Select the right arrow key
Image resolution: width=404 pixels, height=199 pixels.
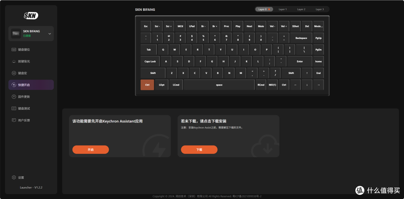point(318,85)
